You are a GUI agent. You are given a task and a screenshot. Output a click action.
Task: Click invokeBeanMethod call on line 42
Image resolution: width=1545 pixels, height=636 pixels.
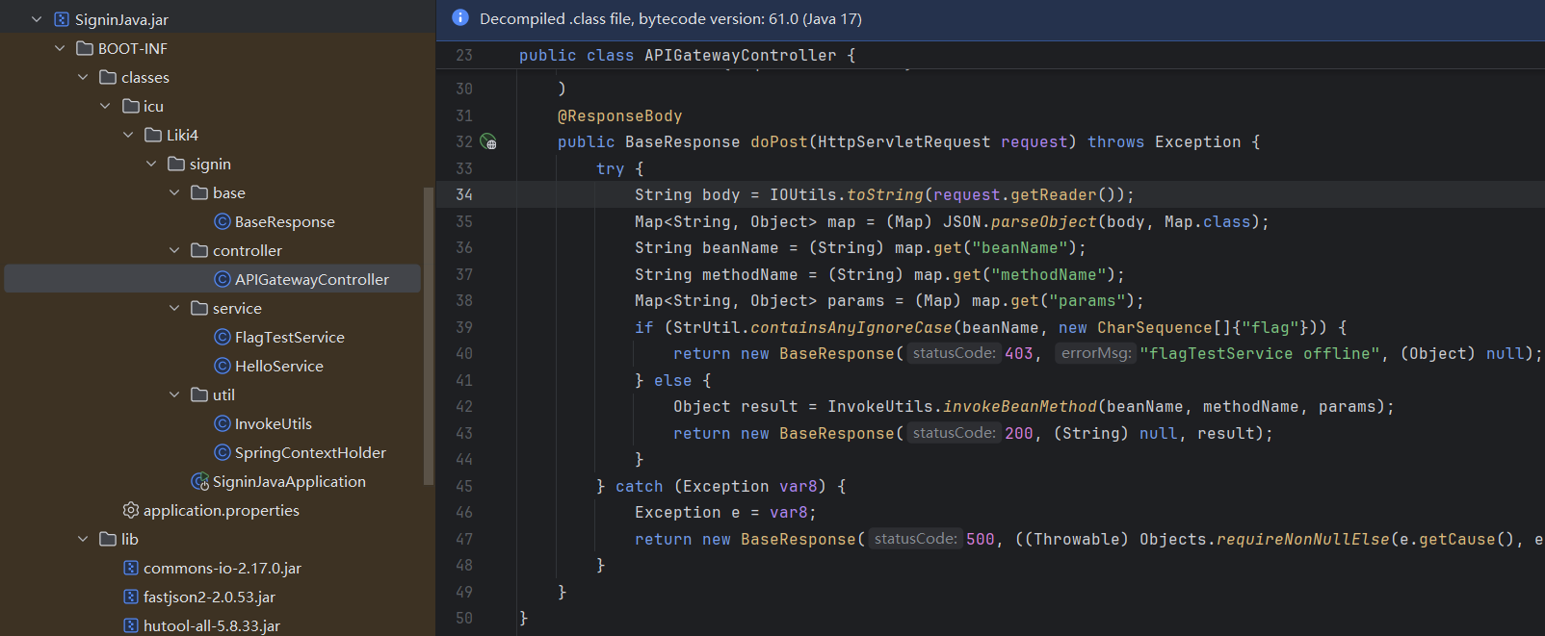tap(1019, 407)
